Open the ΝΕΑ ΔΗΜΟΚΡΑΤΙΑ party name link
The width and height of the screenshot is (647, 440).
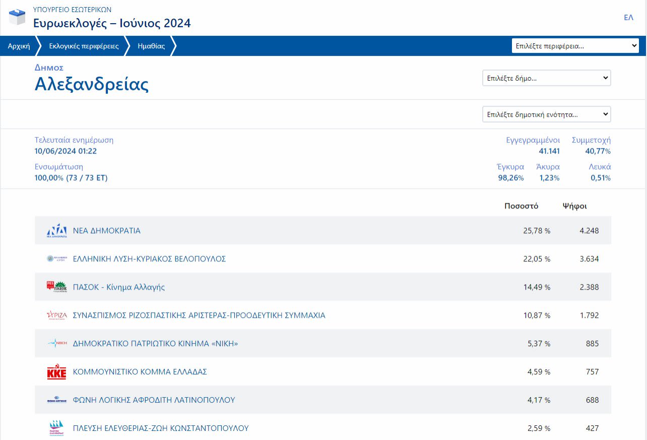[107, 231]
